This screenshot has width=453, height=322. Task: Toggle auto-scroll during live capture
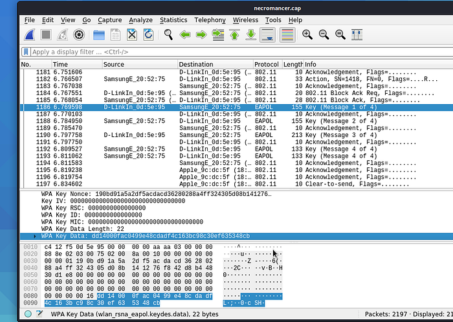(x=267, y=35)
